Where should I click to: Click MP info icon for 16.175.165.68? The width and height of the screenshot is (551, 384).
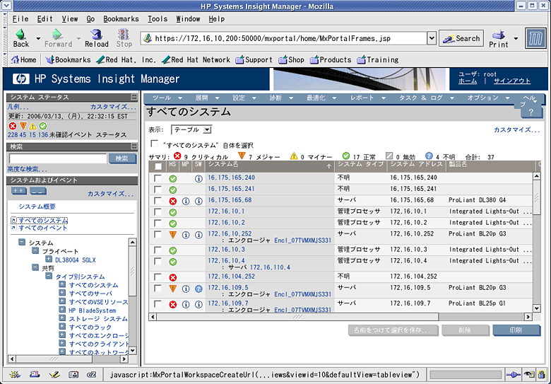click(186, 201)
